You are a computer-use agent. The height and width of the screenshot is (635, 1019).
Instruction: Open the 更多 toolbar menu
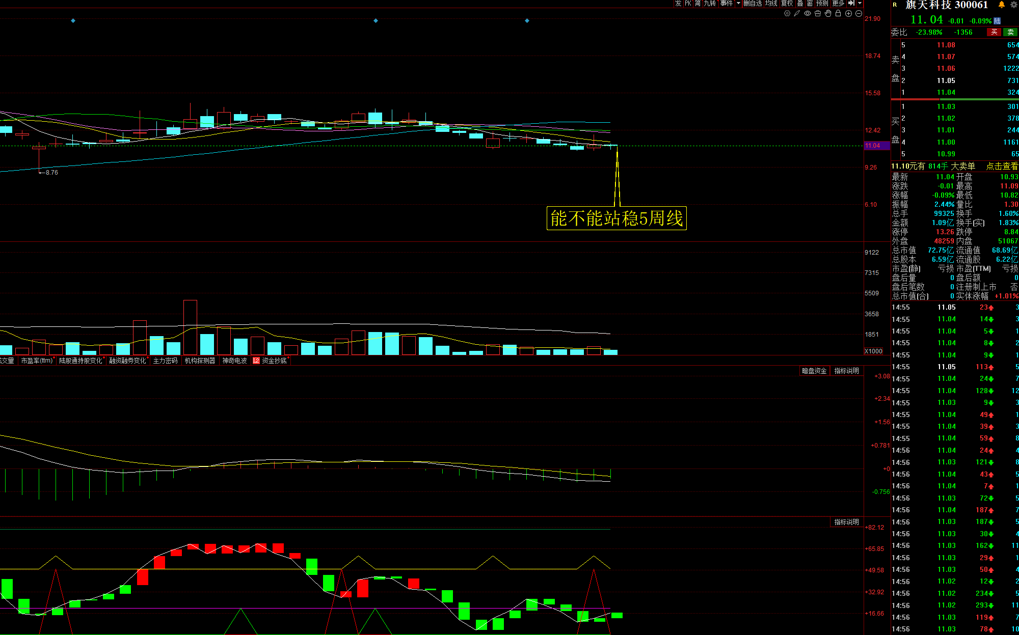838,3
